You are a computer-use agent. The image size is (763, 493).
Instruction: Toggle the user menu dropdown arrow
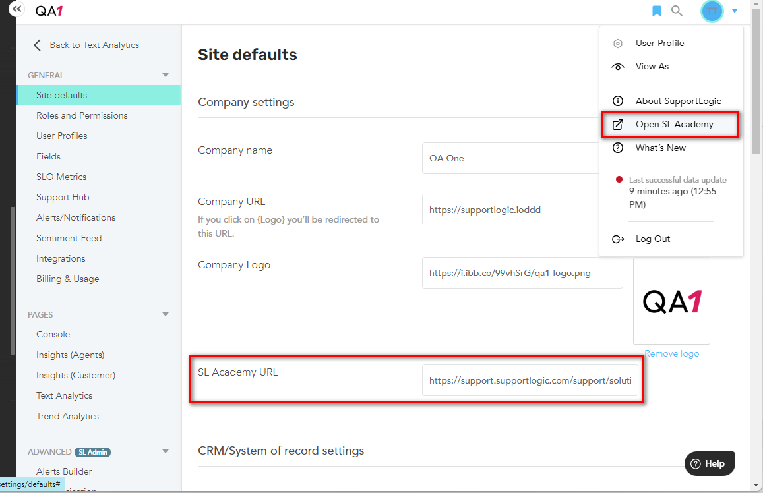point(734,11)
